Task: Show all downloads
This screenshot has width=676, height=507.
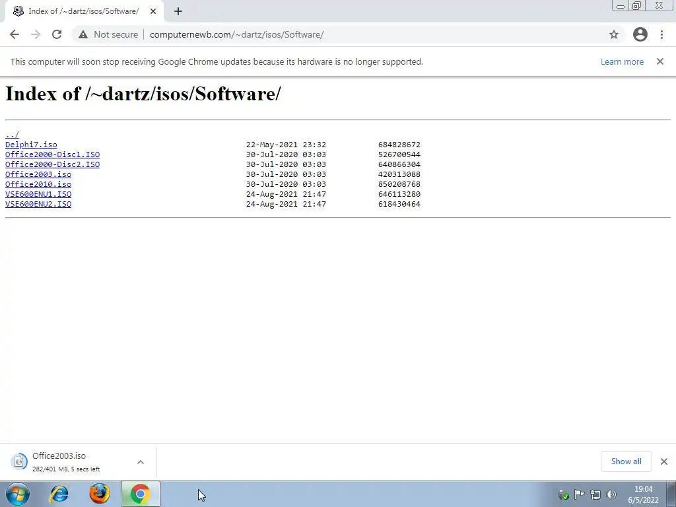Action: (x=626, y=461)
